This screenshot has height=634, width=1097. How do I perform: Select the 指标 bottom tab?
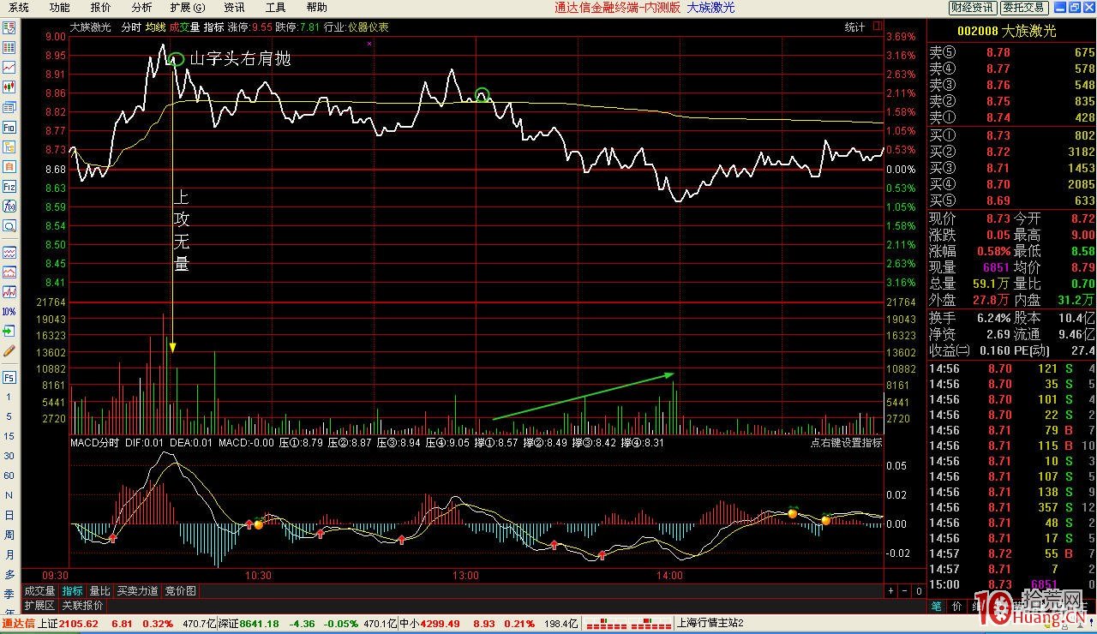(73, 591)
